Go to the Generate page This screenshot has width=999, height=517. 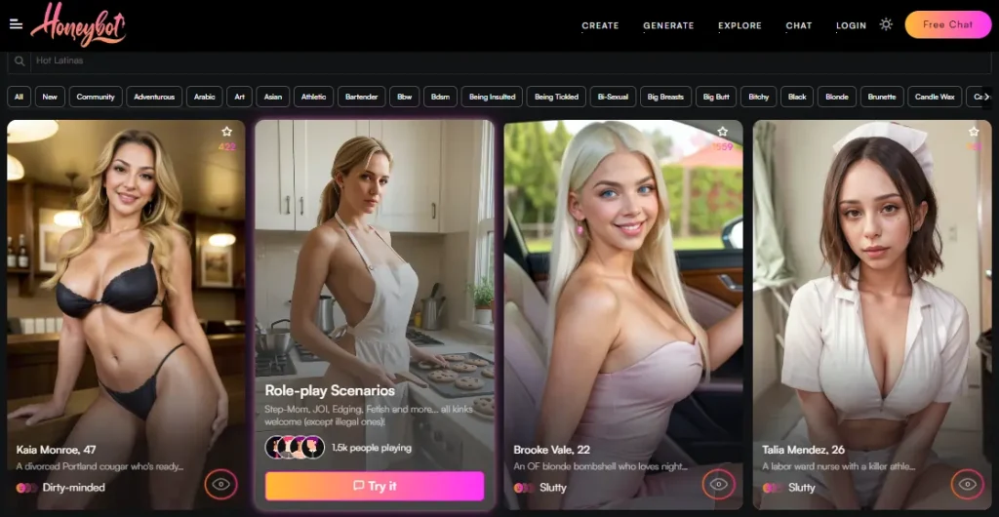[x=668, y=25]
